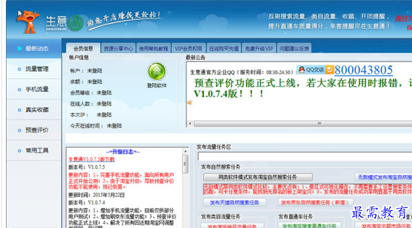Click 无敌模式发布淘宝自然搜索 button
This screenshot has width=412, height=228.
click(383, 177)
